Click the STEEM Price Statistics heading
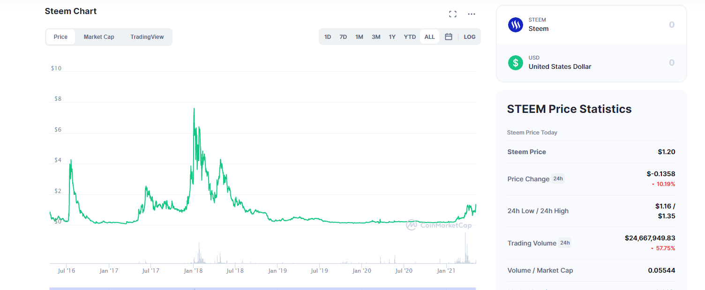The image size is (705, 290). click(x=569, y=109)
